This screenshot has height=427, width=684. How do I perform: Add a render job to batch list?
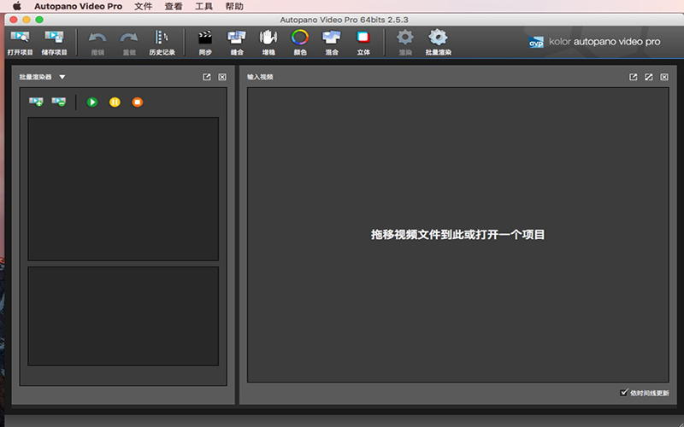36,102
